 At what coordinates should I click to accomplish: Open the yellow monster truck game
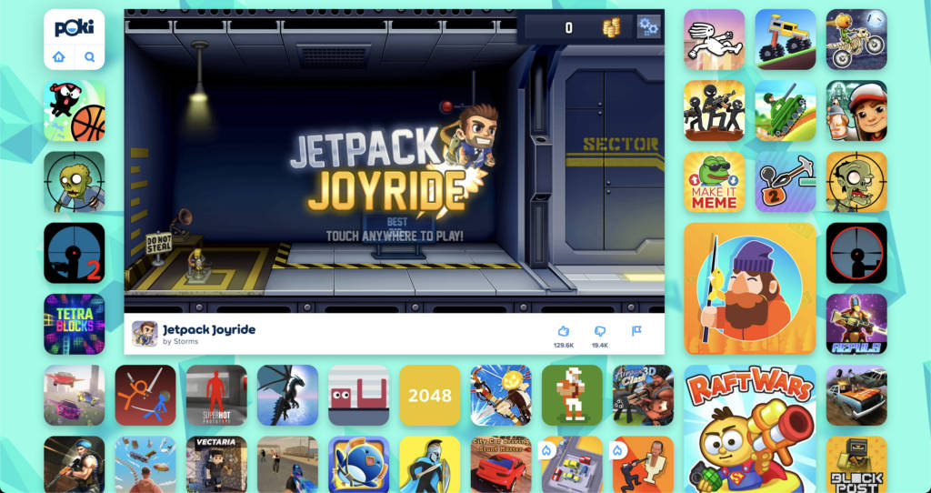(786, 39)
